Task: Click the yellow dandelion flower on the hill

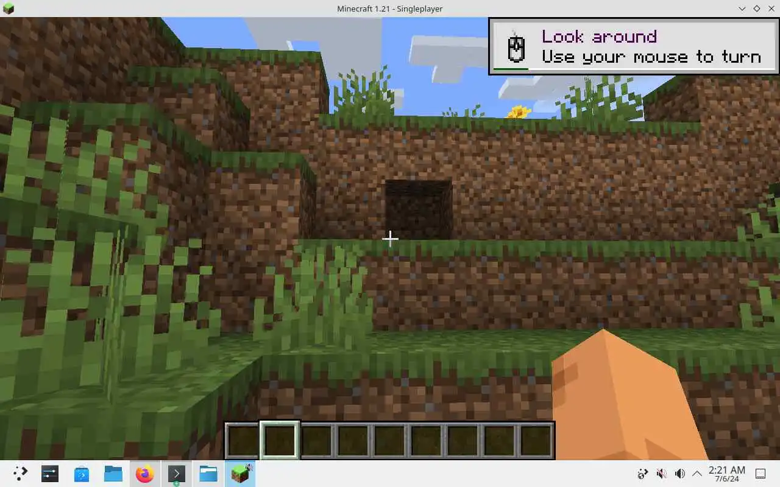Action: click(x=519, y=112)
